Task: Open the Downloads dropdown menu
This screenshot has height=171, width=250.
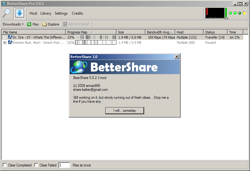Action: 13,24
